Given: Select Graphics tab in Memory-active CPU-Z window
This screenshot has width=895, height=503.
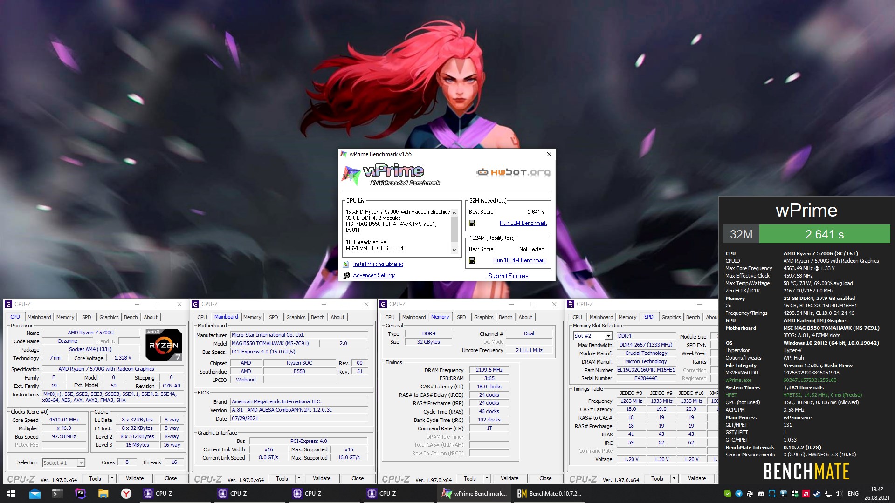Looking at the screenshot, I should pos(483,317).
